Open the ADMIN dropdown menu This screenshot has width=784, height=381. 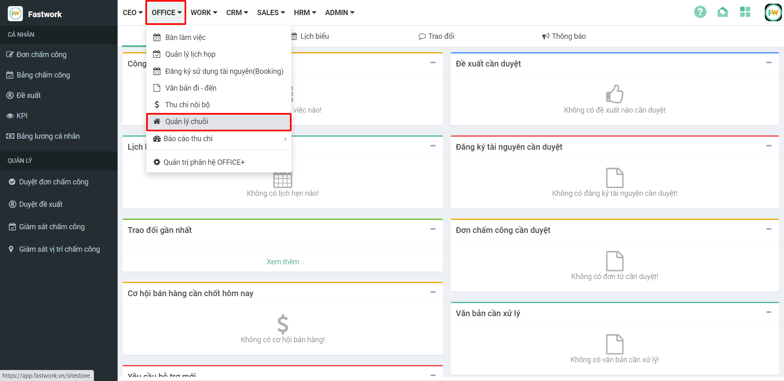click(x=339, y=13)
